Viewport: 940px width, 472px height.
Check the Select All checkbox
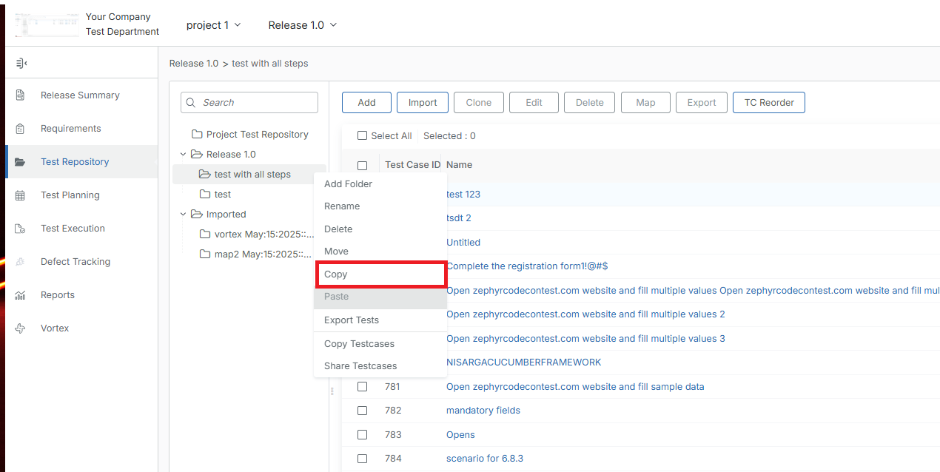[362, 136]
